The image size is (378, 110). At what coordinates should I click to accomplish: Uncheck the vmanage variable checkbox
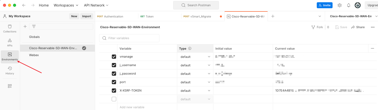[x=114, y=57]
